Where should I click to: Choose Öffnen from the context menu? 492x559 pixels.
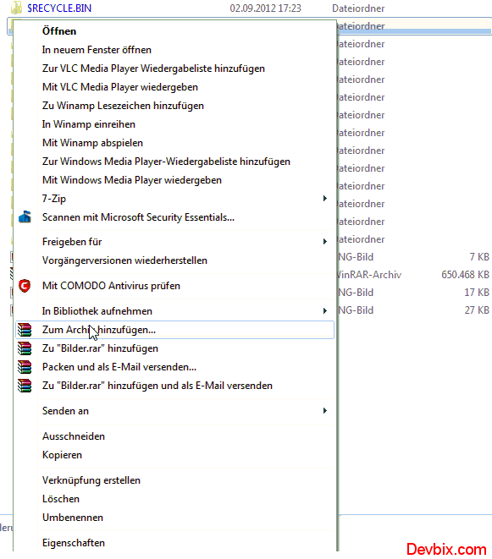point(175,31)
